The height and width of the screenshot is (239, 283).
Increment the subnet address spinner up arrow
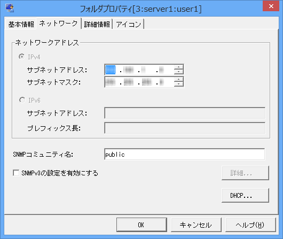click(179, 67)
